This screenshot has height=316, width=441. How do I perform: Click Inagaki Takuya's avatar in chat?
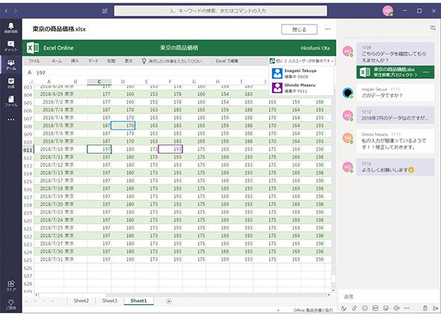[348, 92]
